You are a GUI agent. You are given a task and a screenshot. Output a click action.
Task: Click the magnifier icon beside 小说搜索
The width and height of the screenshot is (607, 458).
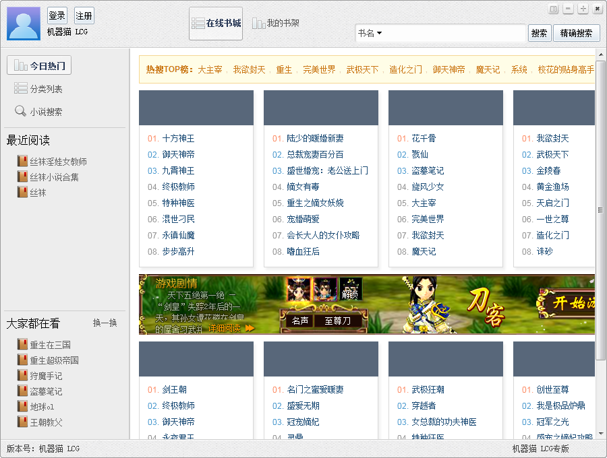pyautogui.click(x=20, y=111)
